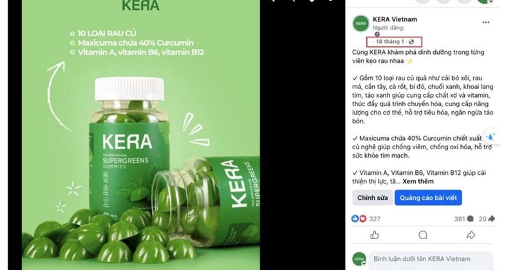Click the KERA avatar beside comment box
Image resolution: width=515 pixels, height=270 pixels.
tap(359, 259)
